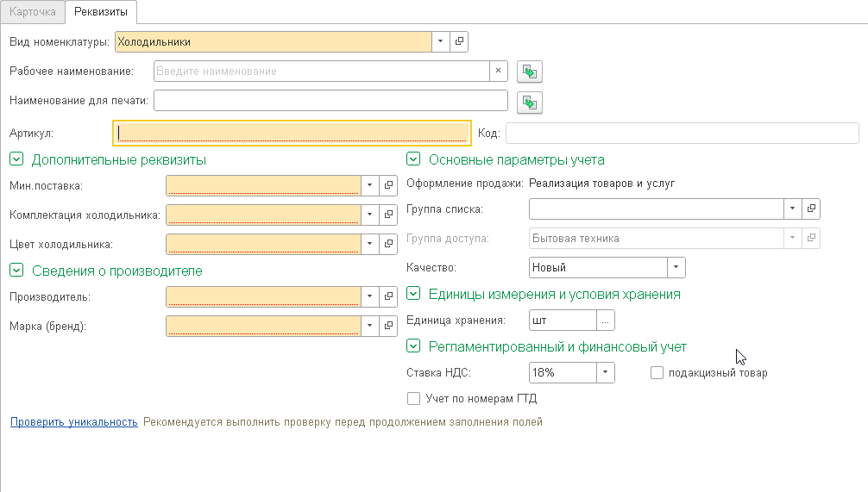Click into the Код input field
Viewport: 868px width, 492px height.
[682, 134]
